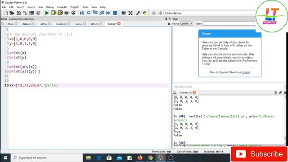The height and width of the screenshot is (162, 288).
Task: Open the Source Console dropdown
Action: 186,24
